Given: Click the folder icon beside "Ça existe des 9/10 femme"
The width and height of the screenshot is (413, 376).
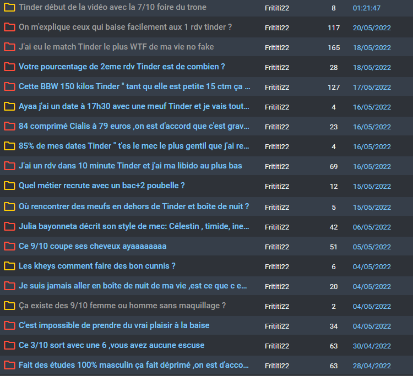Looking at the screenshot, I should point(9,306).
